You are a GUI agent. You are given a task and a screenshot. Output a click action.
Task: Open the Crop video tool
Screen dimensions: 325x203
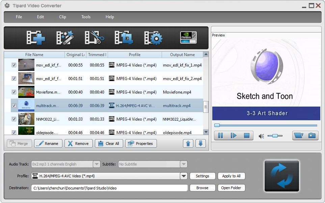[x=124, y=38]
